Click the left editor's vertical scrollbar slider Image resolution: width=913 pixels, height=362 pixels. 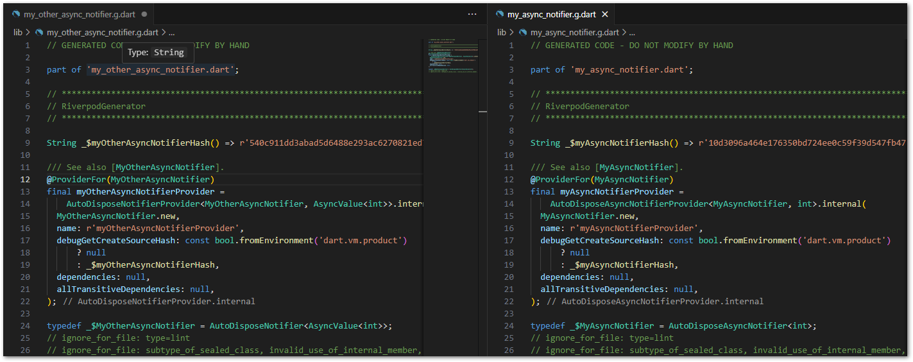[x=482, y=111]
